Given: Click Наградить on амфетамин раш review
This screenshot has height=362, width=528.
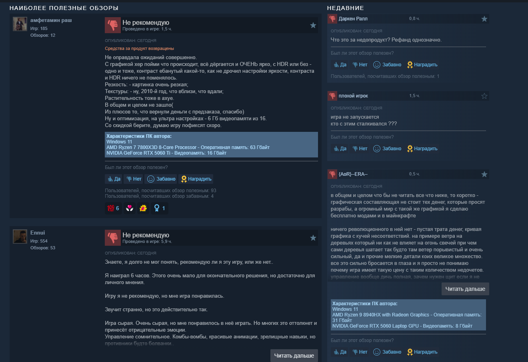Looking at the screenshot, I should point(196,179).
